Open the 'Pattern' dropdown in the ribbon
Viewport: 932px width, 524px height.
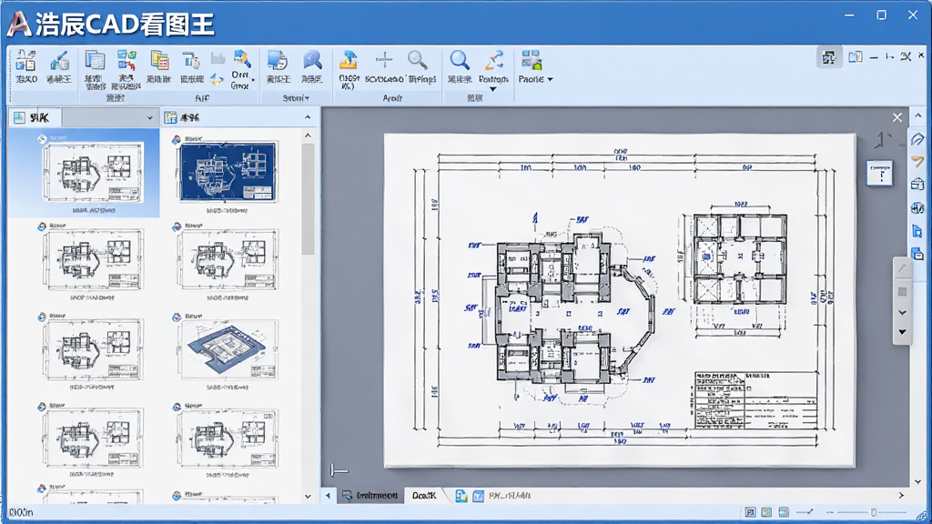pos(493,70)
